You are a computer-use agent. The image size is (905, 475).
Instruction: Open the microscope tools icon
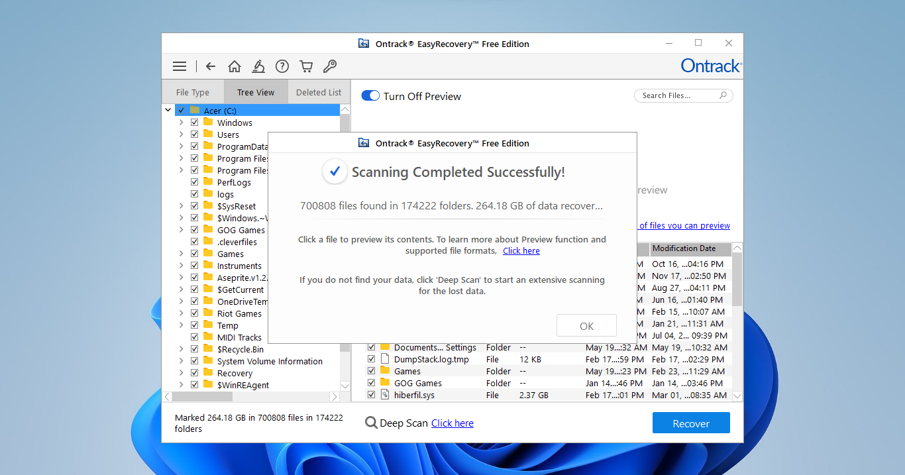[x=258, y=66]
